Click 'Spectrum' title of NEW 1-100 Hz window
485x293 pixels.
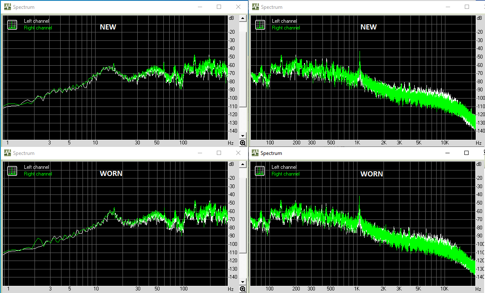[x=24, y=7]
